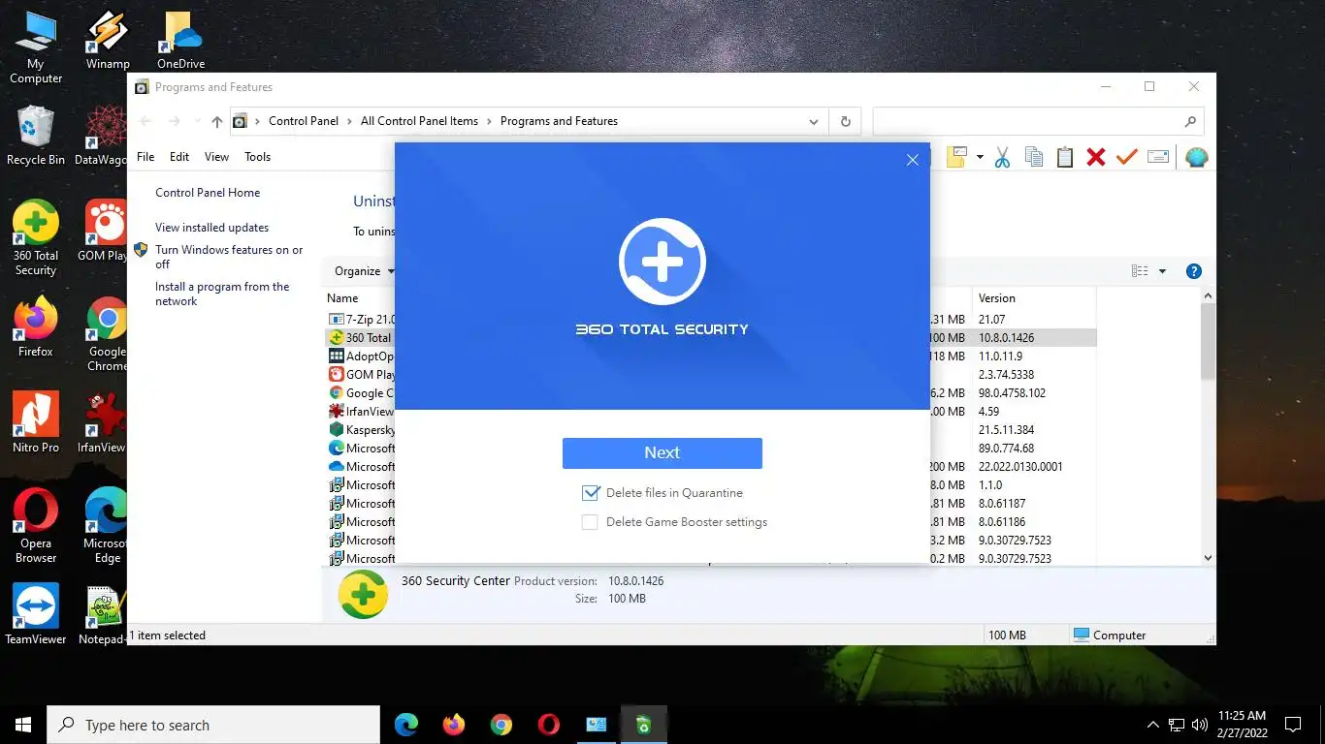This screenshot has height=744, width=1325.
Task: Click version 98.0.4758.102 cell
Action: [x=1012, y=393]
